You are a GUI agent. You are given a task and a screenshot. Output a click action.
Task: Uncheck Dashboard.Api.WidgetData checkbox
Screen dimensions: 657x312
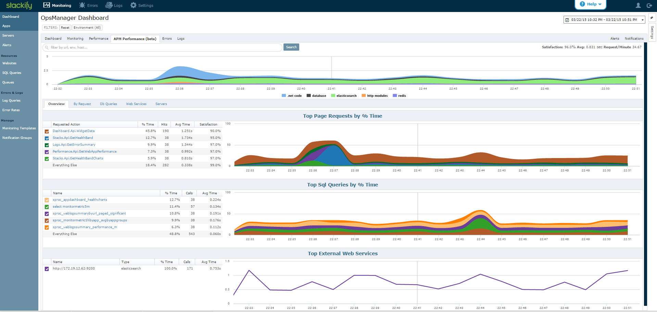click(47, 131)
